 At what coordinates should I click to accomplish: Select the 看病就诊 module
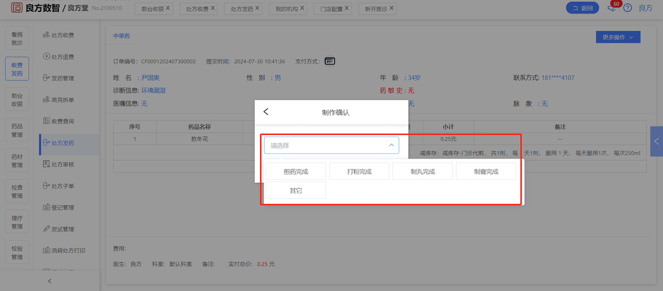(17, 38)
